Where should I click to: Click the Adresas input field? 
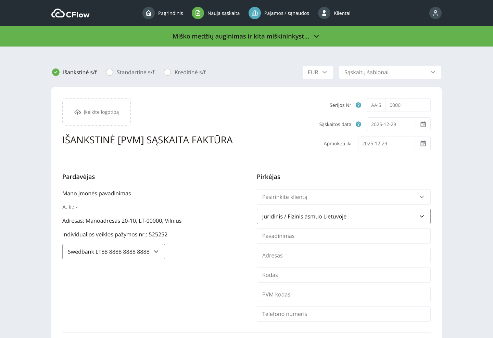(344, 256)
